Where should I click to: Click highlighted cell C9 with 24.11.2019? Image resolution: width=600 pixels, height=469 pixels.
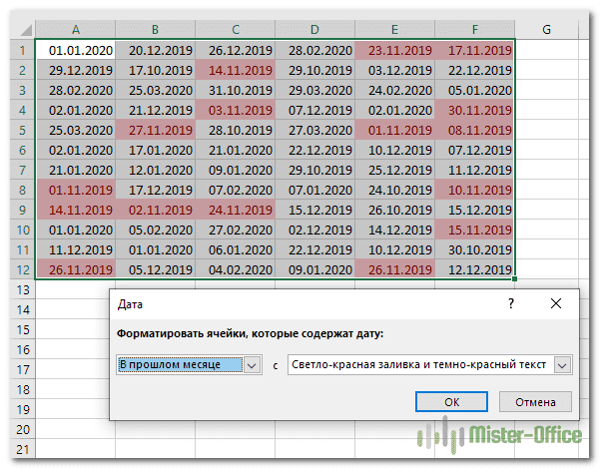[235, 210]
